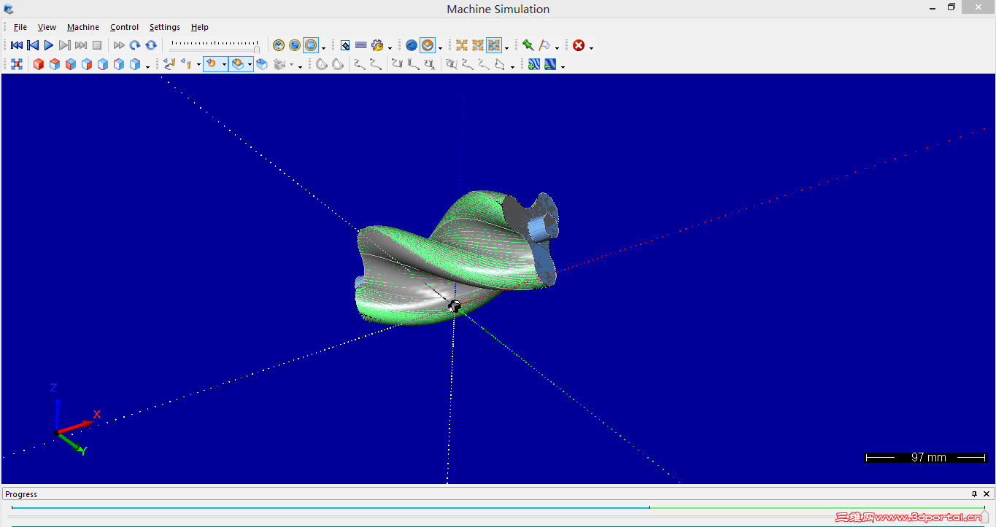Click the green helical part model

pos(456,259)
